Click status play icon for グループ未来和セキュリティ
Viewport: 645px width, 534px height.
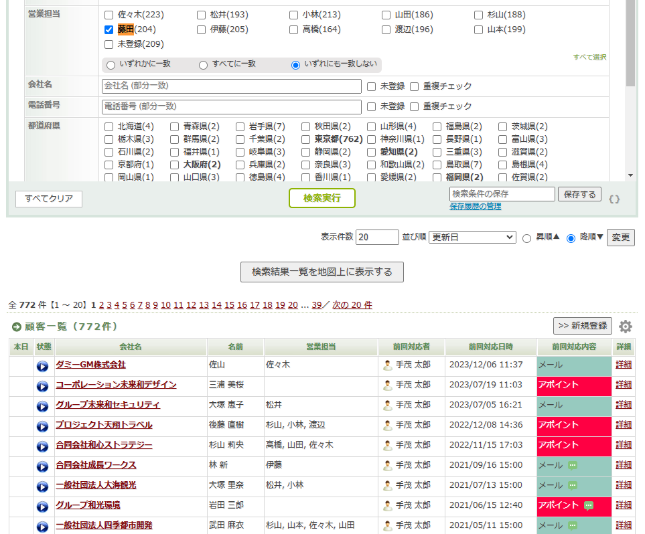click(42, 406)
